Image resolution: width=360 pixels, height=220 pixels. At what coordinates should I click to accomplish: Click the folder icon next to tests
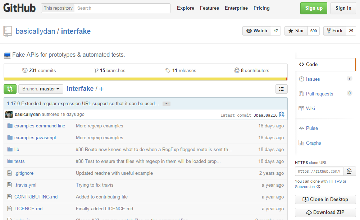[x=10, y=162]
